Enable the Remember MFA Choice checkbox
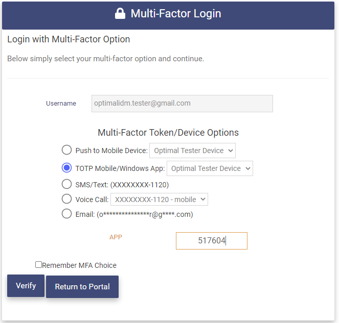The image size is (339, 323). pos(38,265)
